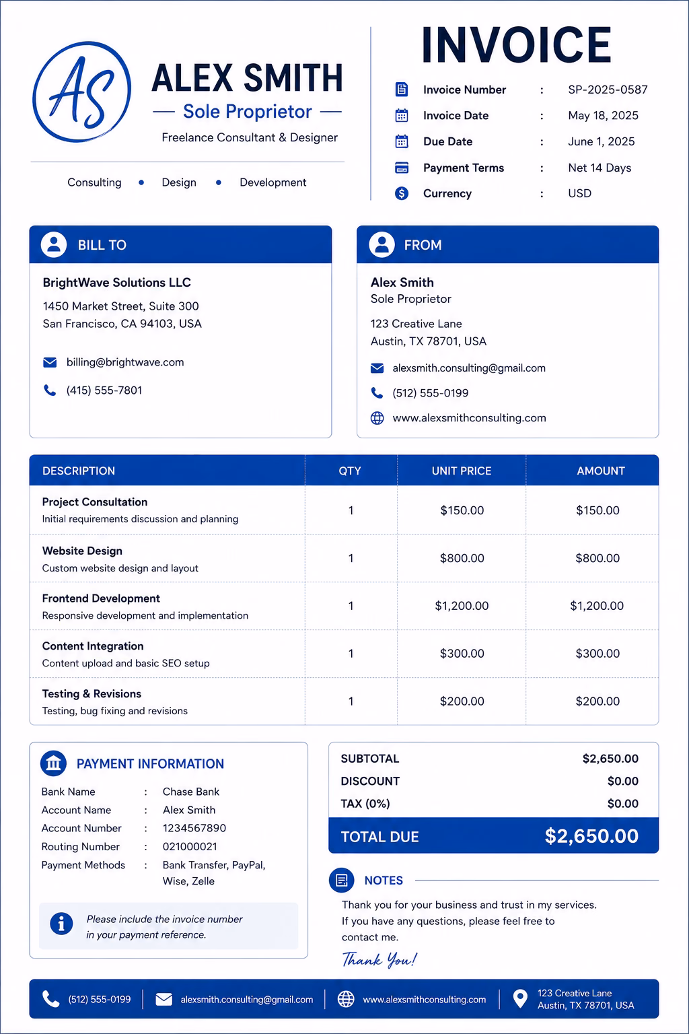
Task: Select USD currency value
Action: 579,193
